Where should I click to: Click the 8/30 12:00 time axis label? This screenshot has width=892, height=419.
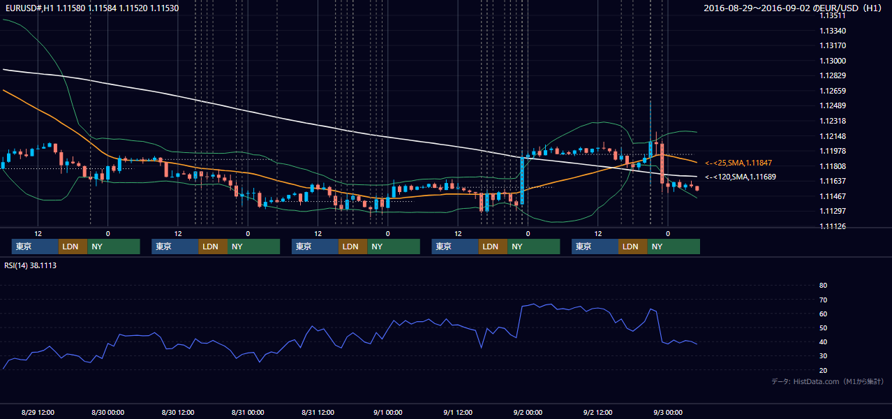(x=178, y=413)
